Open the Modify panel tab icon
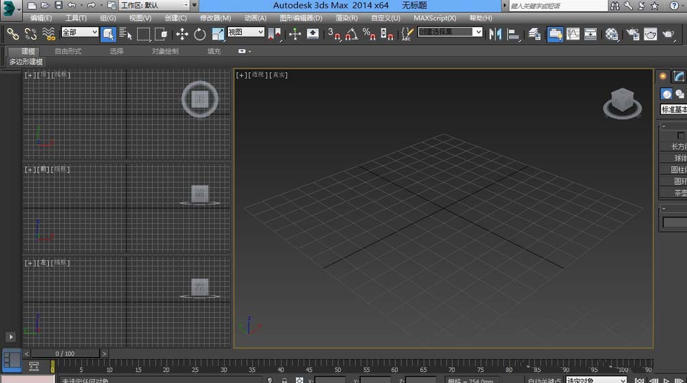 point(679,76)
